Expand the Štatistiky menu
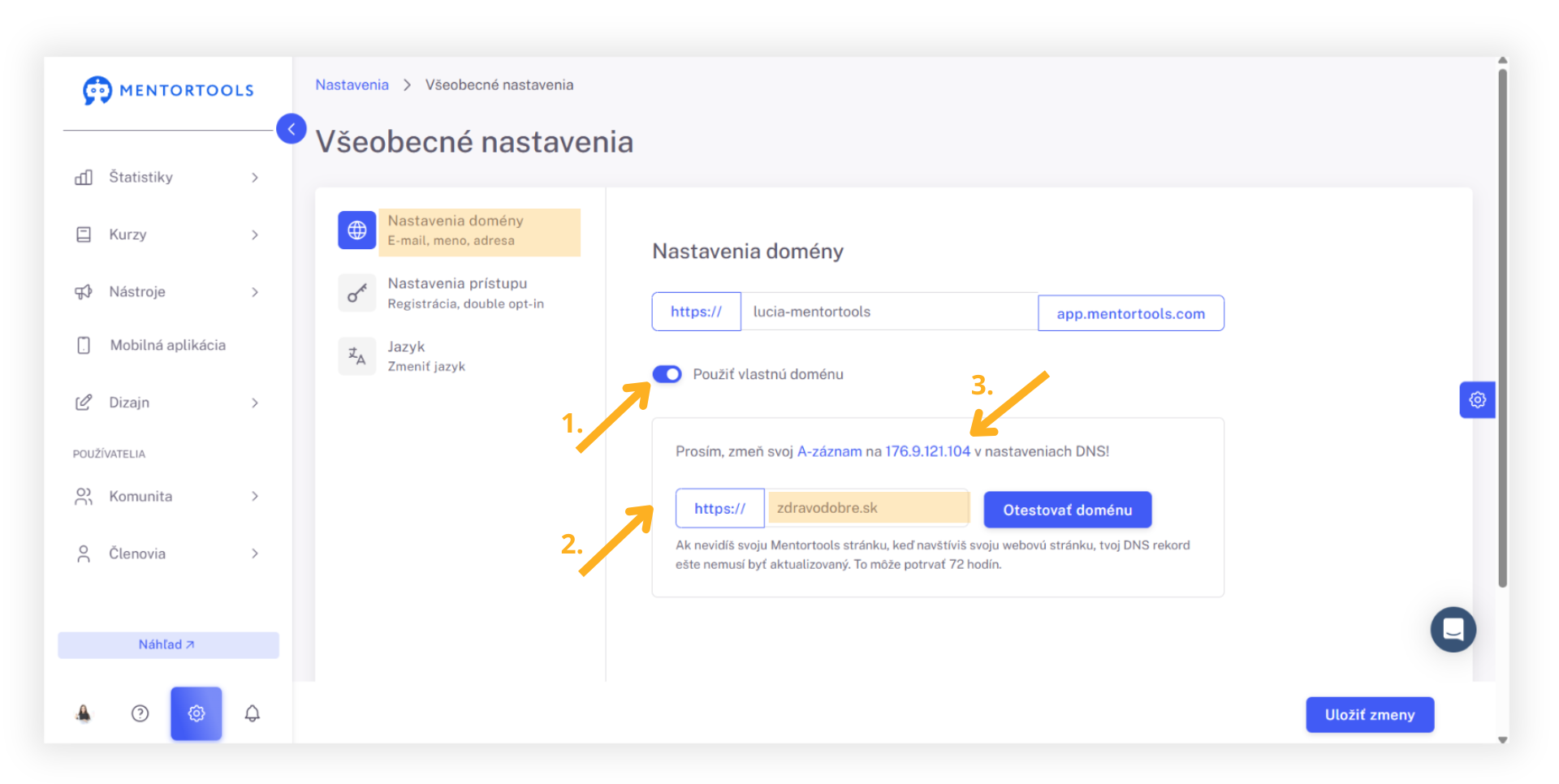 (x=166, y=177)
